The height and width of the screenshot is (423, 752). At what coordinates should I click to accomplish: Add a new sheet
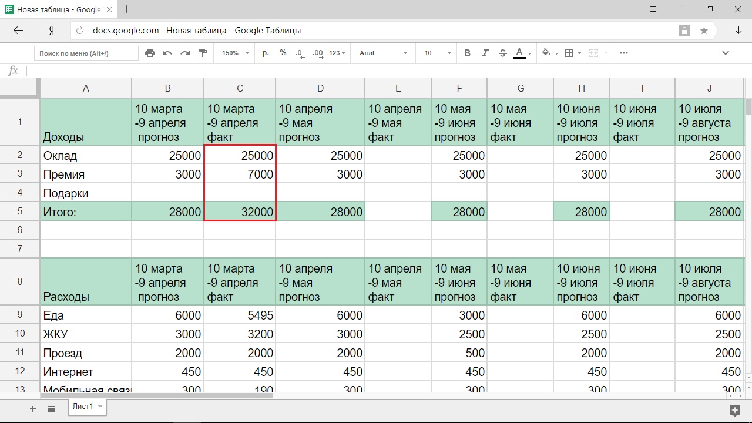[x=33, y=409]
